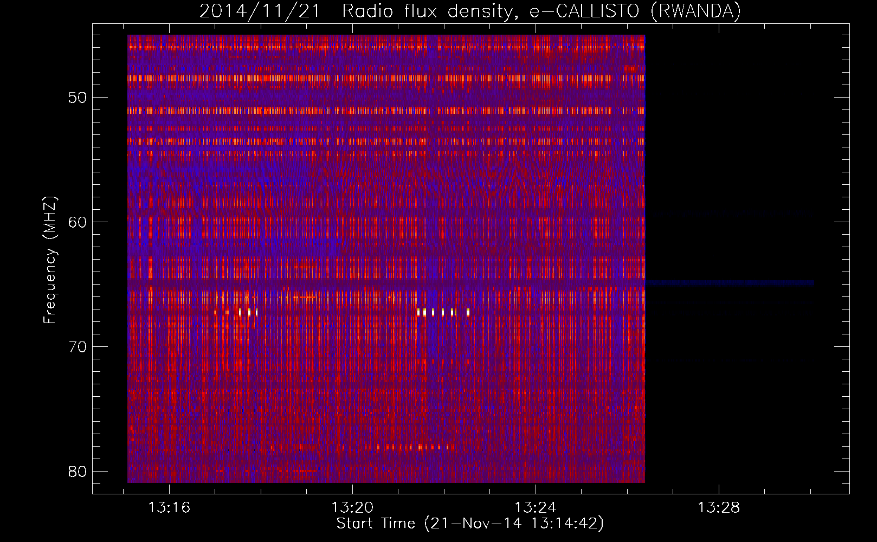
Task: Select the '50' frequency axis label
Action: 78,98
